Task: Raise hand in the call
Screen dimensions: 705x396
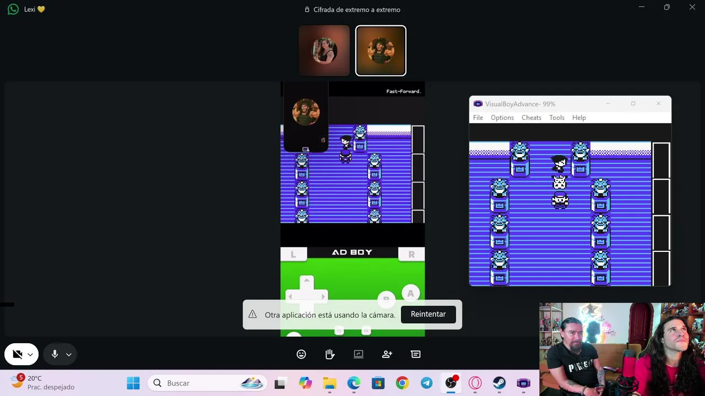Action: pyautogui.click(x=330, y=354)
